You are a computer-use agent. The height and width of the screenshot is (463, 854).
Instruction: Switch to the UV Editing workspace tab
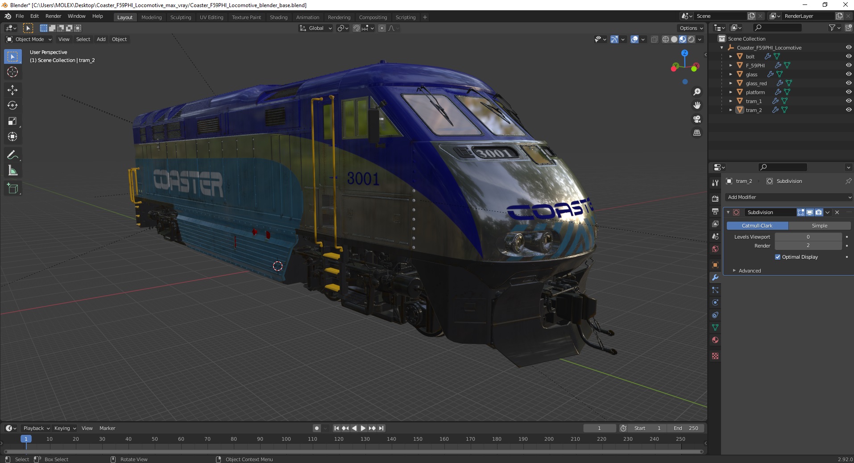point(211,17)
